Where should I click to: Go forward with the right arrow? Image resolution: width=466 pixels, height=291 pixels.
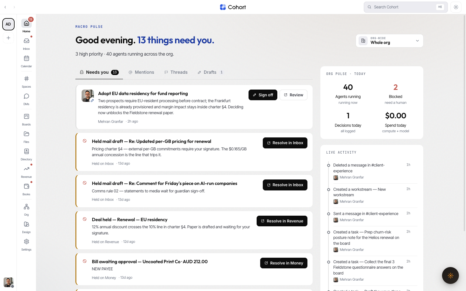tap(14, 7)
